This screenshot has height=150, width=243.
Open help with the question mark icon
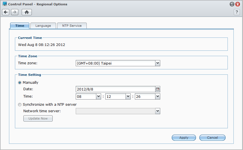(x=237, y=12)
